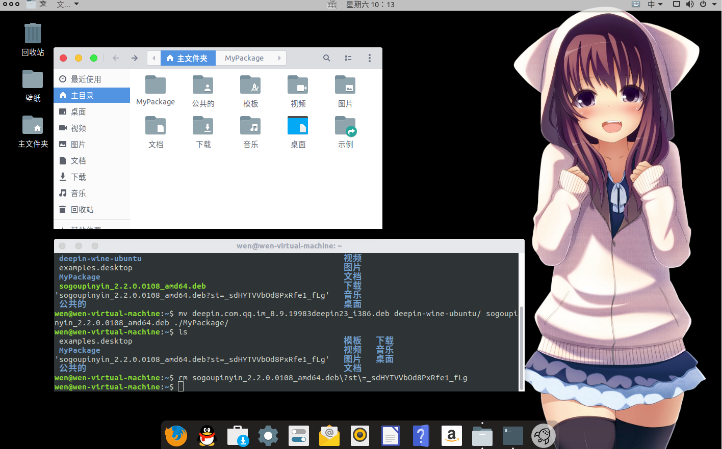The image size is (722, 449).
Task: Click the search icon in file manager
Action: 327,58
